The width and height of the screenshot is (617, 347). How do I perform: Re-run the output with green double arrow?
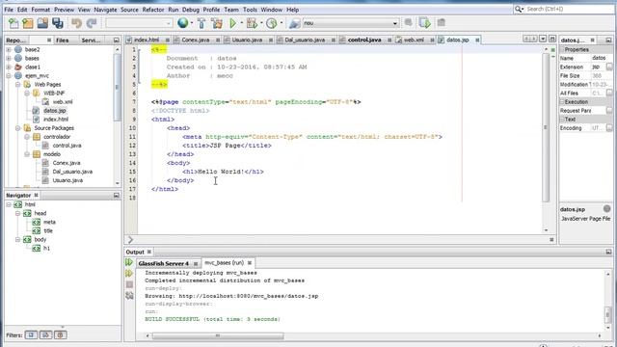pos(129,262)
